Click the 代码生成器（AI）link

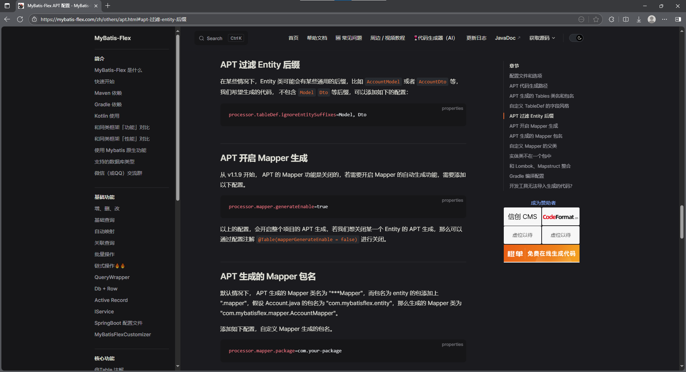tap(435, 38)
